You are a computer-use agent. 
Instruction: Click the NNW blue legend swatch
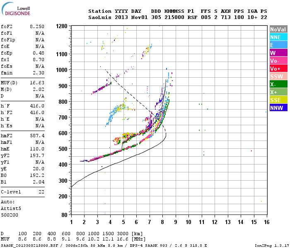click(278, 108)
